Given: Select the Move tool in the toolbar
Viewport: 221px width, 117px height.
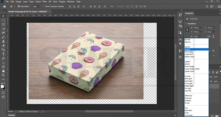Looking at the screenshot, I should coord(3,16).
